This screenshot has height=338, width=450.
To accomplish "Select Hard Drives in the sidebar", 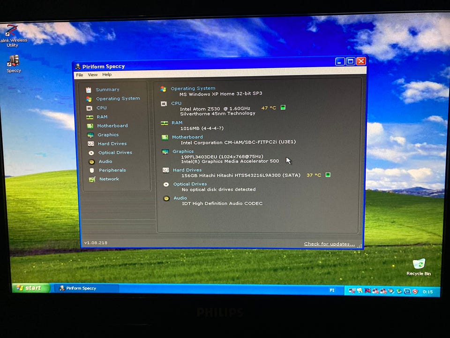I will click(x=112, y=144).
